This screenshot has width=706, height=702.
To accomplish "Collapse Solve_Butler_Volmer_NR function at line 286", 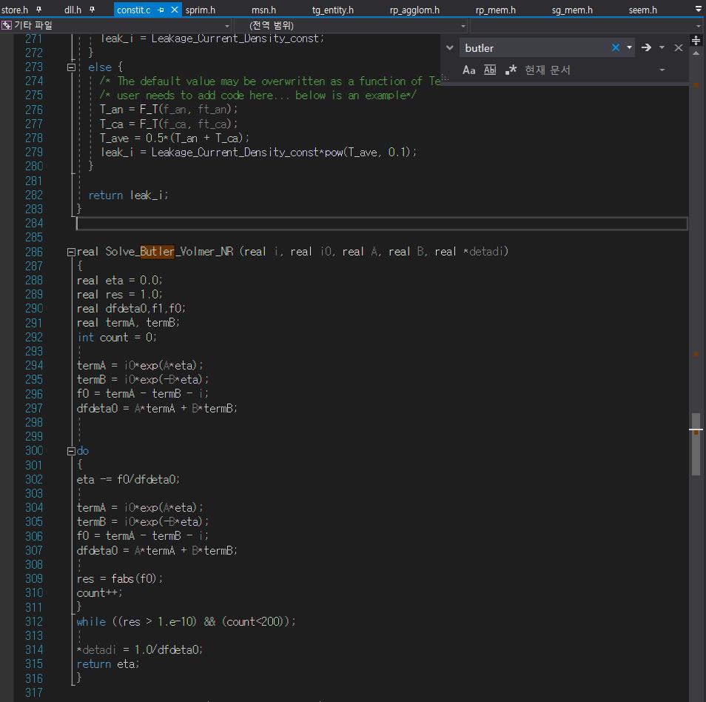I will [x=71, y=252].
